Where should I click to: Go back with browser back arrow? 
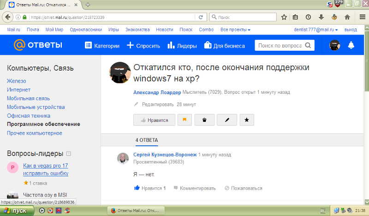point(7,17)
